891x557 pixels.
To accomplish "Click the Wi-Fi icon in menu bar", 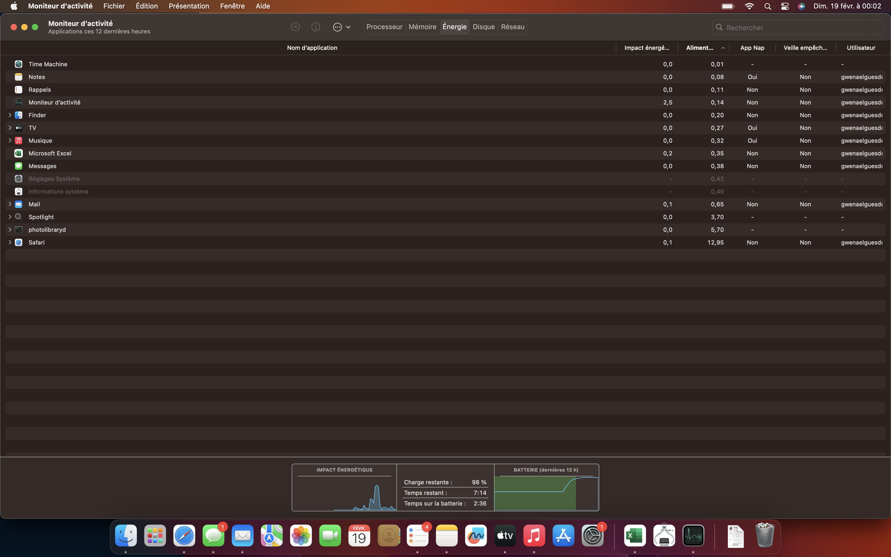I will [x=749, y=6].
